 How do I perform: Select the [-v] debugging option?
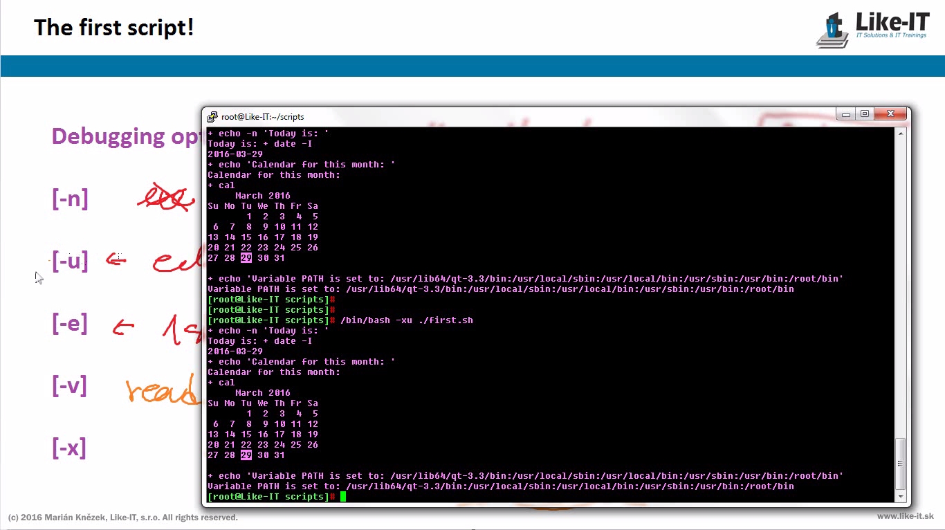70,386
